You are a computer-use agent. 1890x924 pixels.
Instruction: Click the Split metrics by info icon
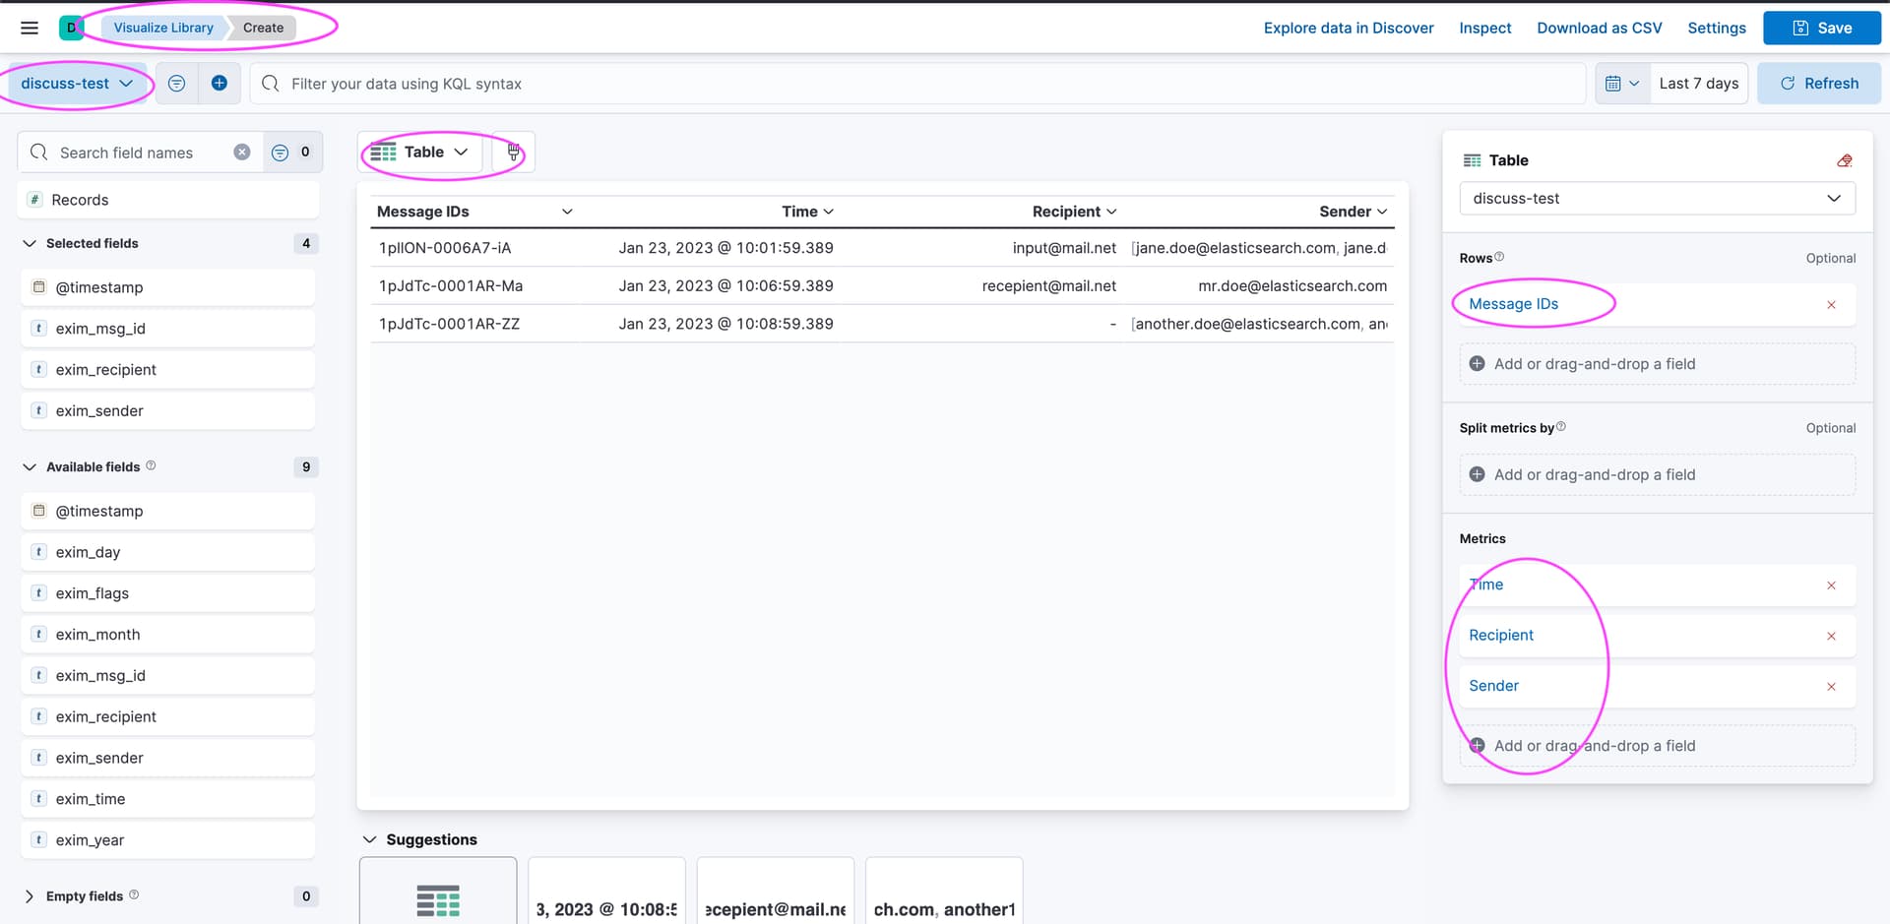1561,427
